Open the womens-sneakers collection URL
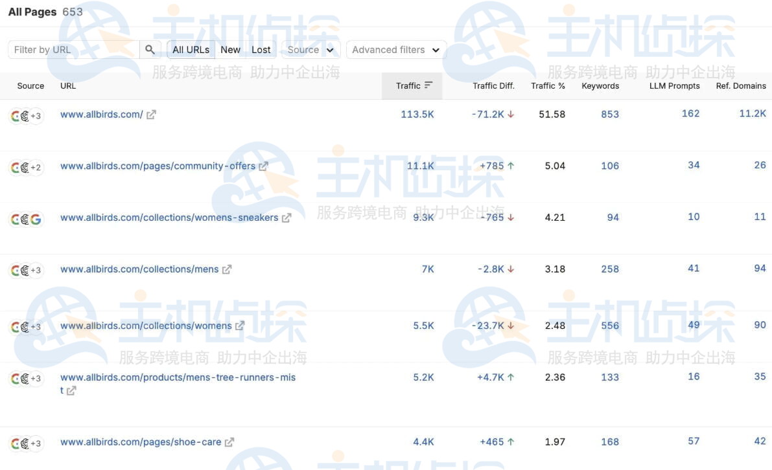This screenshot has width=772, height=470. [x=169, y=218]
